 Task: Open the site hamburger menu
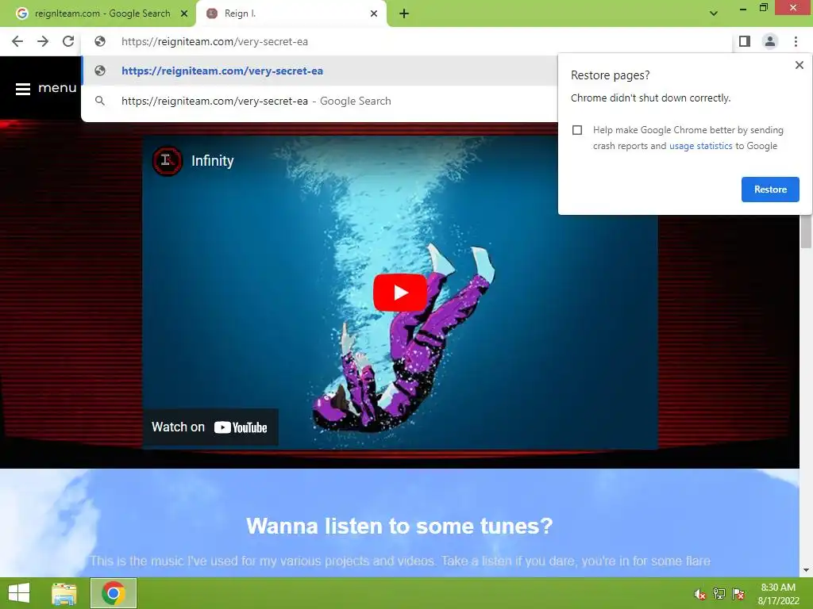[45, 89]
